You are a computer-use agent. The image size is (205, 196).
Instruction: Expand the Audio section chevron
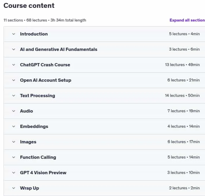pos(14,111)
